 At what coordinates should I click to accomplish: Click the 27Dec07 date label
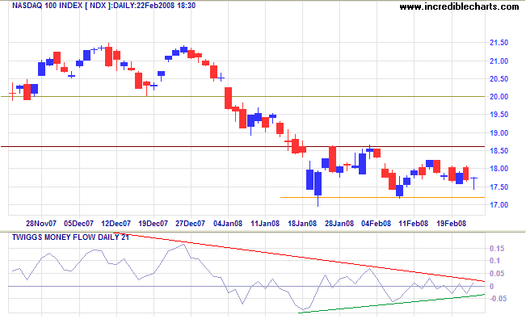190,224
